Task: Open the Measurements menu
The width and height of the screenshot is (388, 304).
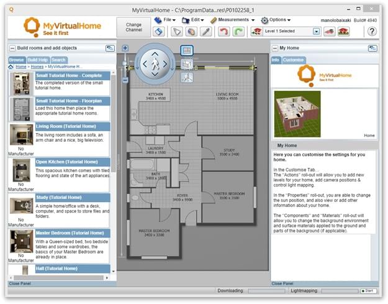Action: [x=233, y=20]
